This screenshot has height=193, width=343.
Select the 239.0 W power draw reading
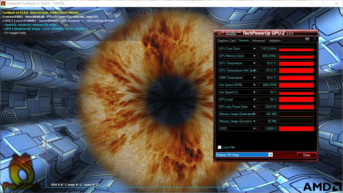[x=268, y=107]
